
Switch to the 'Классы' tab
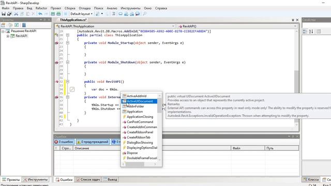coord(311,180)
